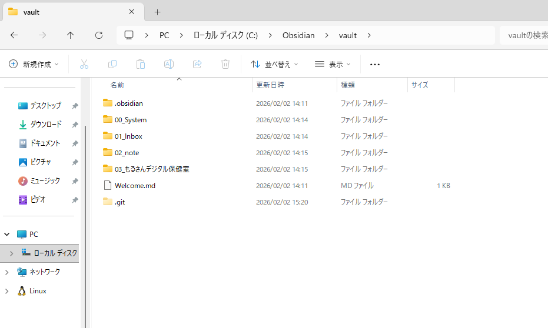The image size is (548, 328).
Task: Select the Welcome.md file
Action: [x=135, y=185]
